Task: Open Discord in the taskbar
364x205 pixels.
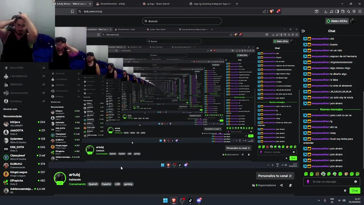Action: (199, 200)
